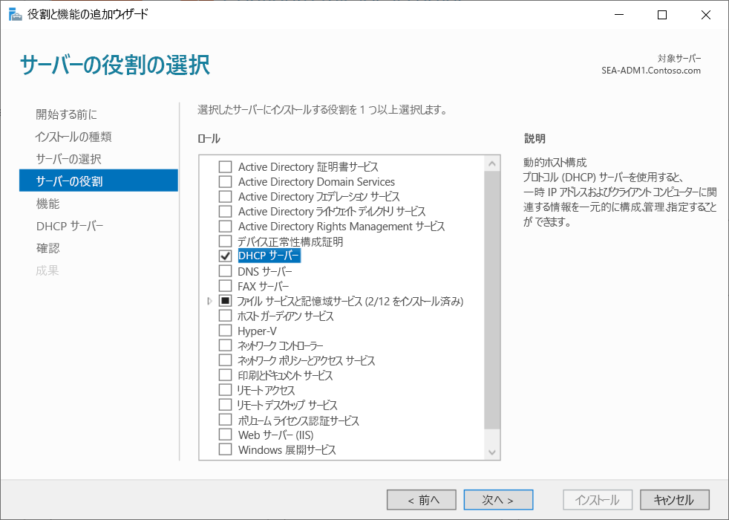
Task: Select the Hyper-V role label
Action: click(257, 331)
